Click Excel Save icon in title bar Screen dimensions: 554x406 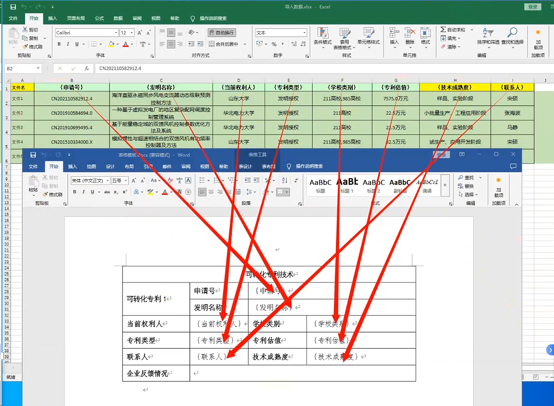(13, 7)
